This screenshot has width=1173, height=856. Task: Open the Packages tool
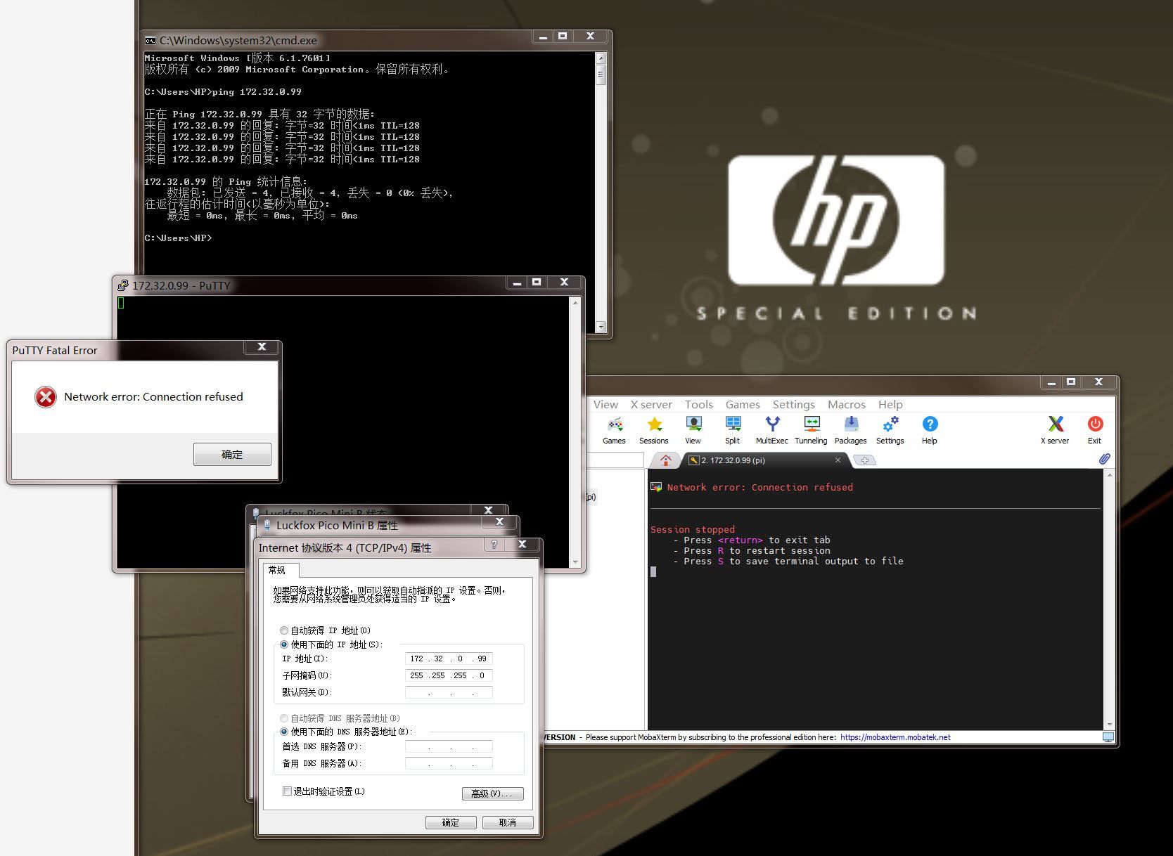coord(851,430)
